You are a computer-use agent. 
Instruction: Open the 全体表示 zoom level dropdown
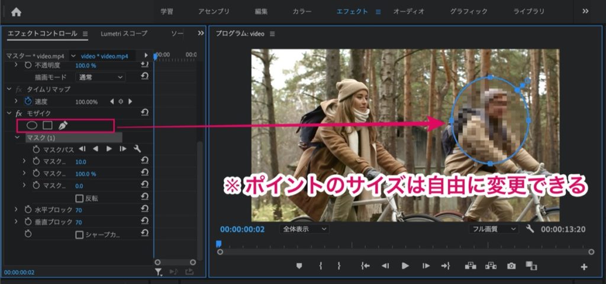pyautogui.click(x=304, y=229)
